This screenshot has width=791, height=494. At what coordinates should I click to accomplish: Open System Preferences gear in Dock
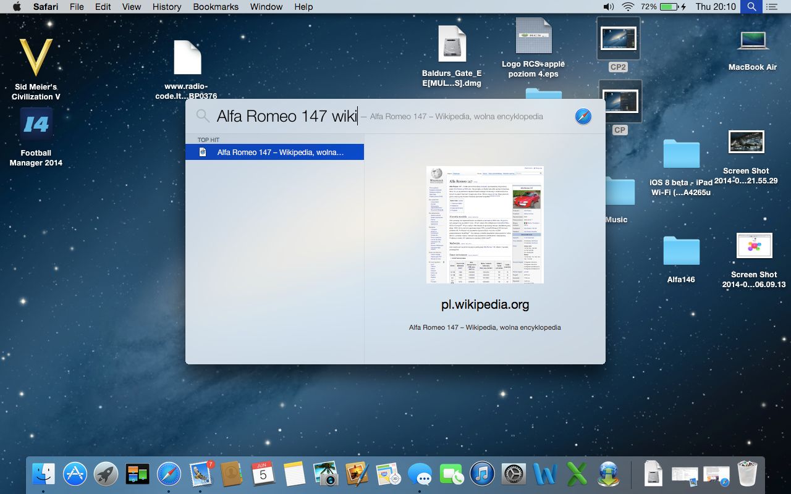tap(514, 474)
